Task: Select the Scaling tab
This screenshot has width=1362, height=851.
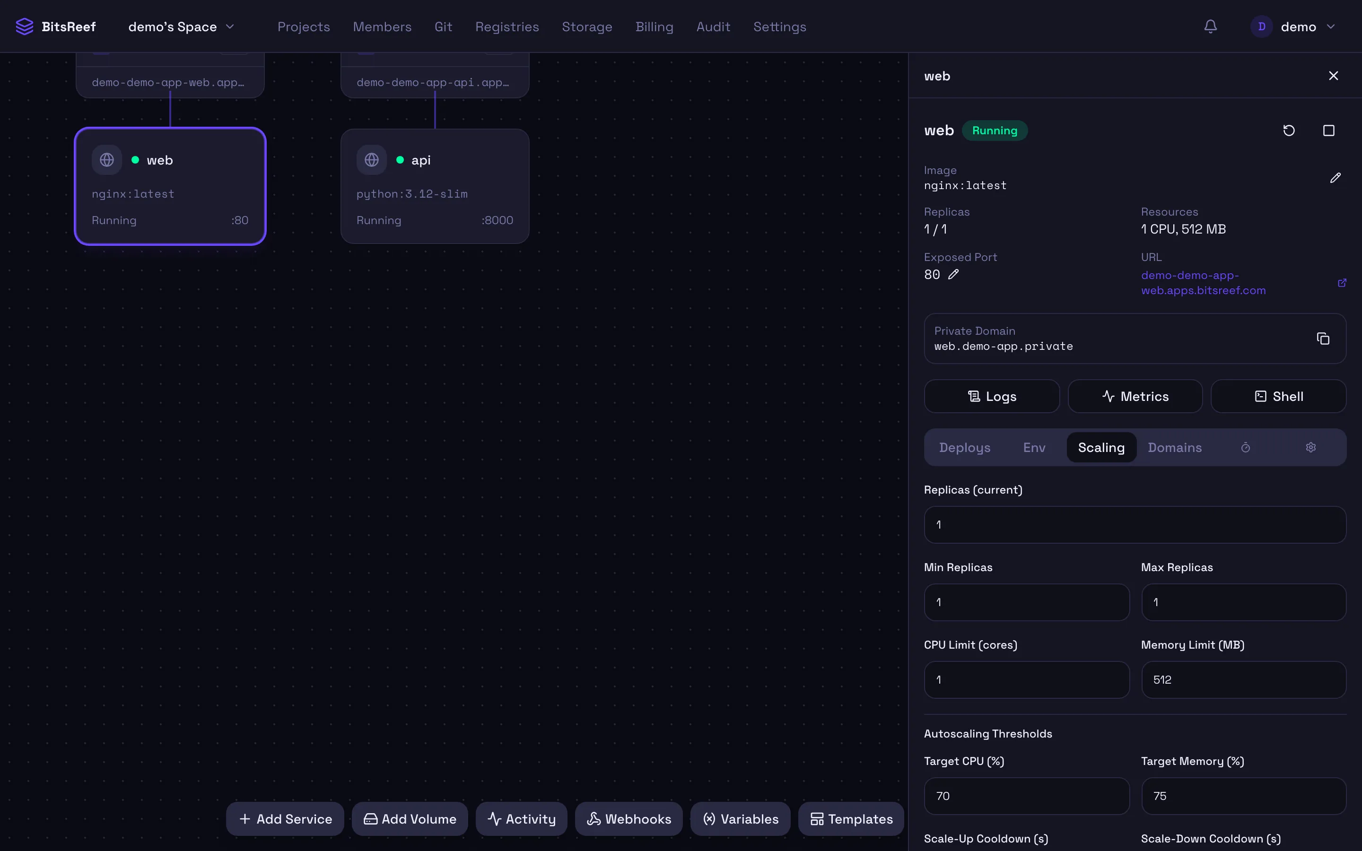Action: point(1101,447)
